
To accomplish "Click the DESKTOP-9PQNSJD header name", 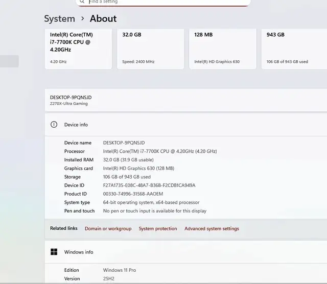I will (x=71, y=98).
